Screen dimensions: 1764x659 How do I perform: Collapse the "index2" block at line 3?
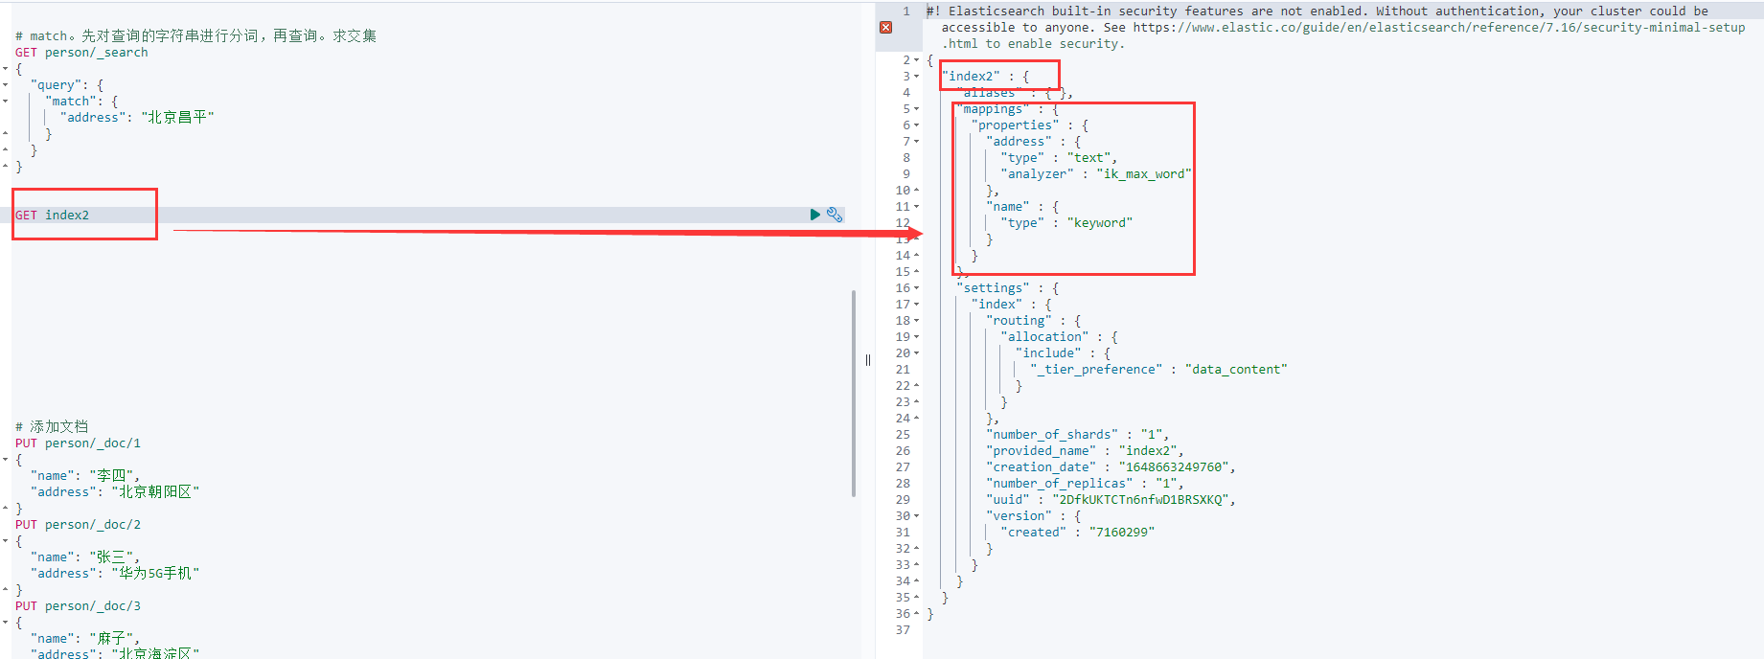[917, 76]
